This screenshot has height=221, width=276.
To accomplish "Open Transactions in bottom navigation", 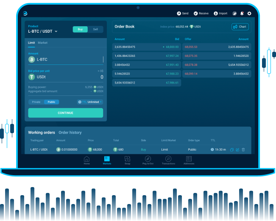I will click(168, 160).
